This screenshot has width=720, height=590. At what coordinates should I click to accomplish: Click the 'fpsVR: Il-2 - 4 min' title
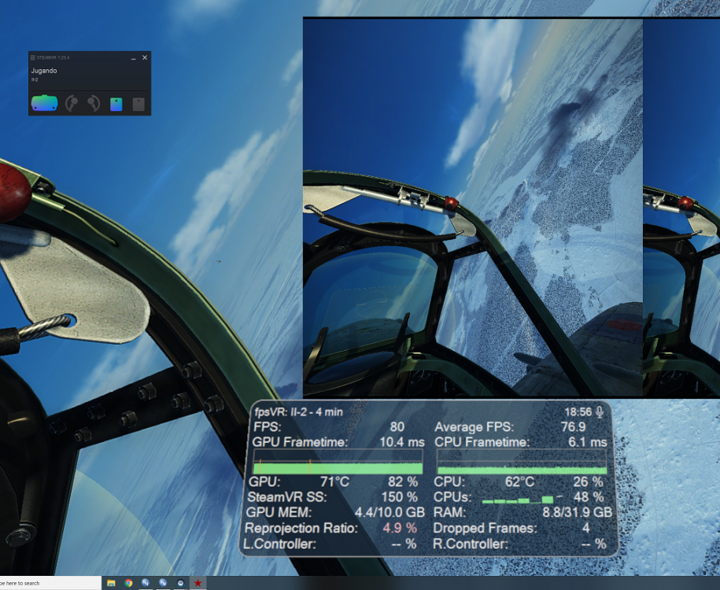point(298,412)
